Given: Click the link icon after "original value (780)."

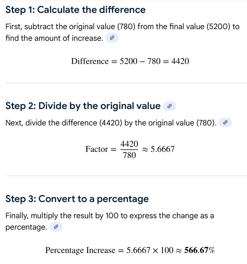Looking at the screenshot, I should [x=225, y=123].
